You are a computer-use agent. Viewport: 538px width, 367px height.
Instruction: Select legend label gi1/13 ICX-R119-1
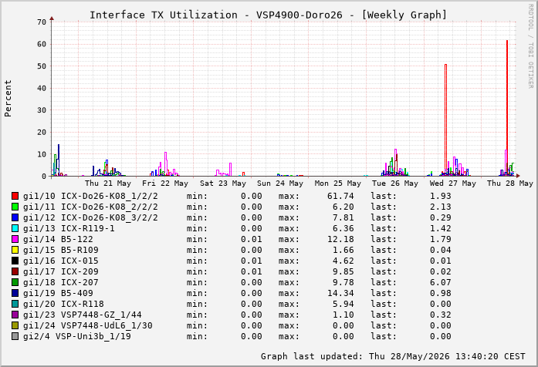(69, 228)
